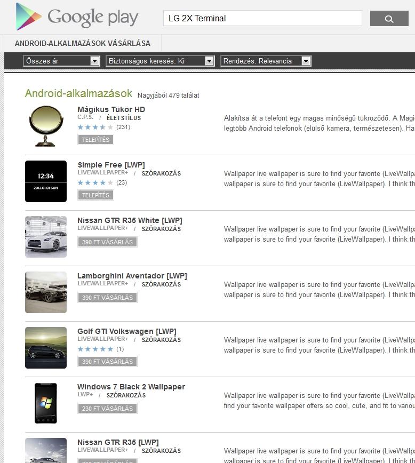
Task: Buy Lamborghini Aventador for 390 Ft
Action: coord(108,298)
